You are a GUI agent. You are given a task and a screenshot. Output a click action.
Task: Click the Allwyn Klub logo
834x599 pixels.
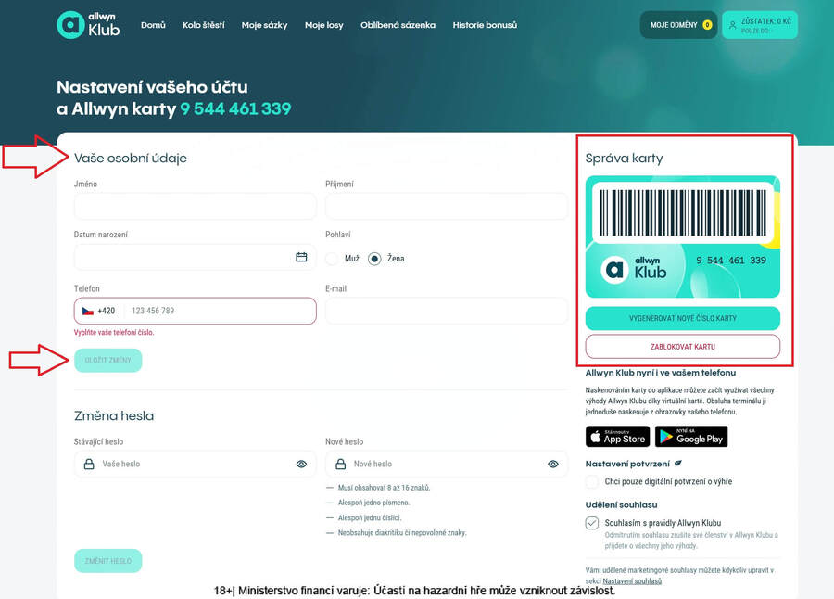click(88, 24)
